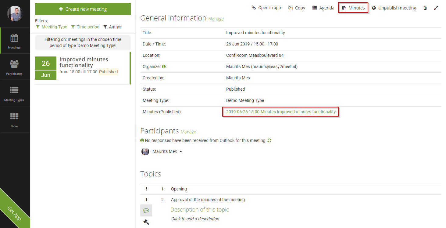Filter meetings by Meeting Type

pos(52,27)
